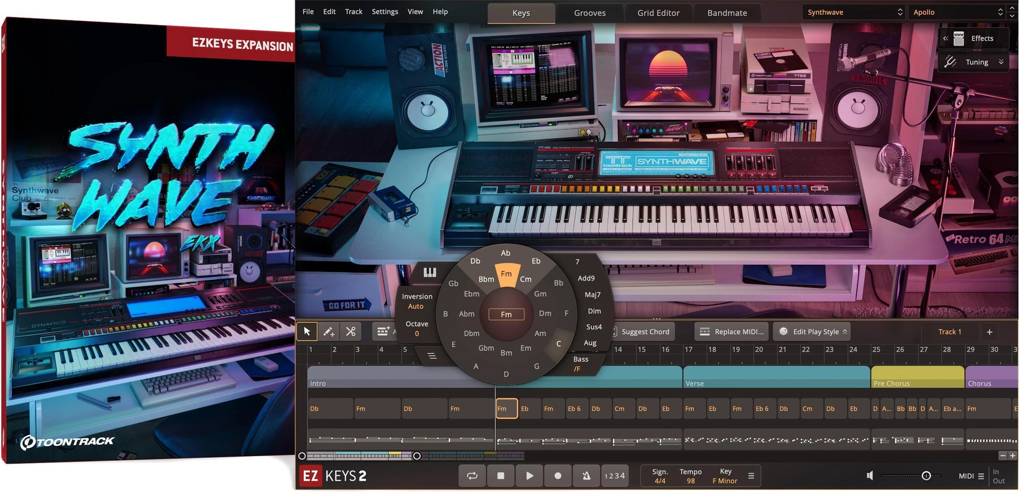Click the Replace MIDI button

tap(733, 331)
